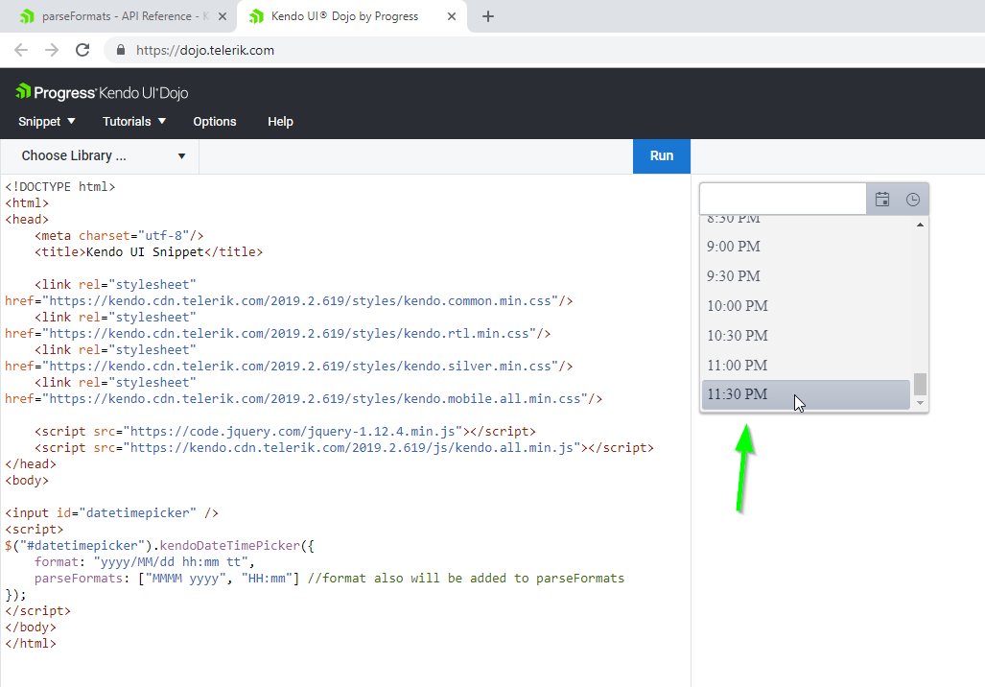Screen dimensions: 985x687
Task: Toggle the clock time list icon
Action: pyautogui.click(x=913, y=200)
